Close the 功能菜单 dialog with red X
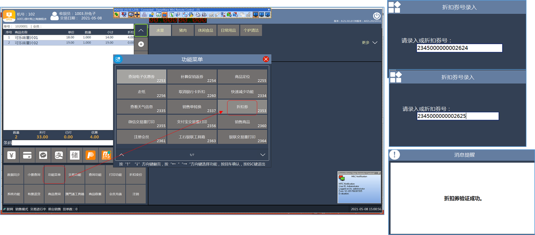The width and height of the screenshot is (535, 235). point(266,59)
